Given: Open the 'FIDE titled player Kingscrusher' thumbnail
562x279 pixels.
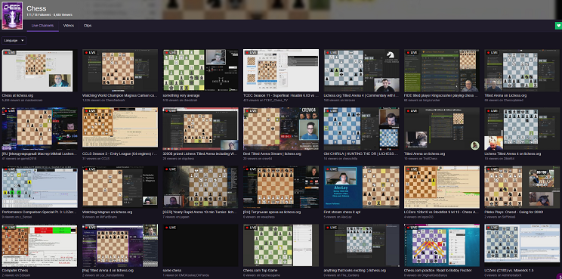Looking at the screenshot, I should (442, 70).
